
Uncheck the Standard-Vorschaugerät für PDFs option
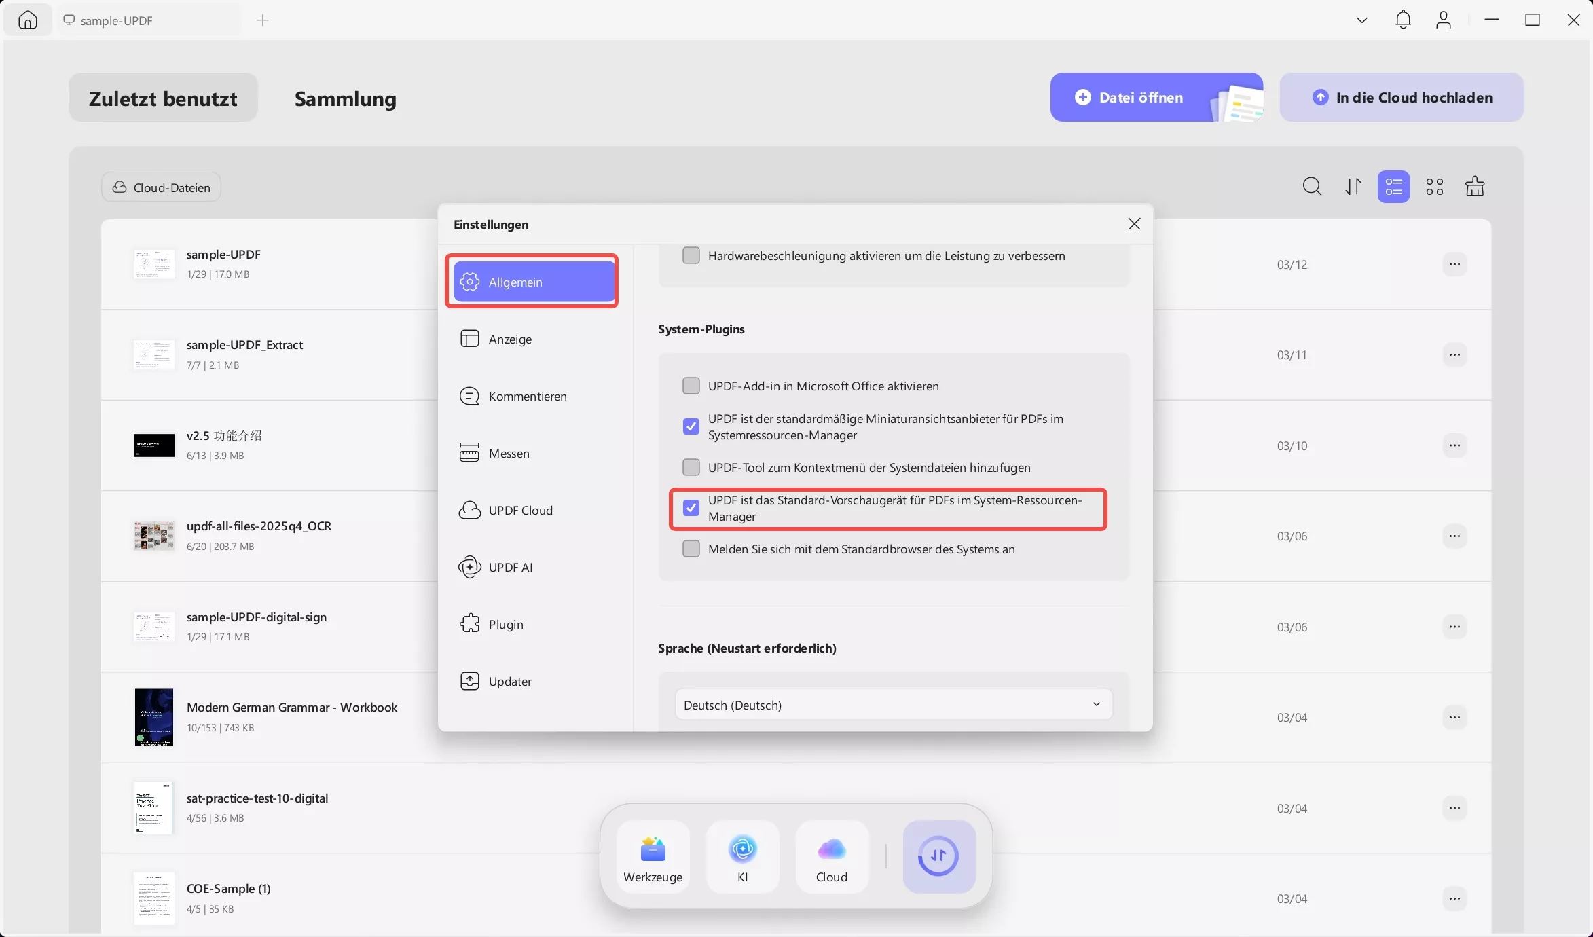pyautogui.click(x=691, y=508)
